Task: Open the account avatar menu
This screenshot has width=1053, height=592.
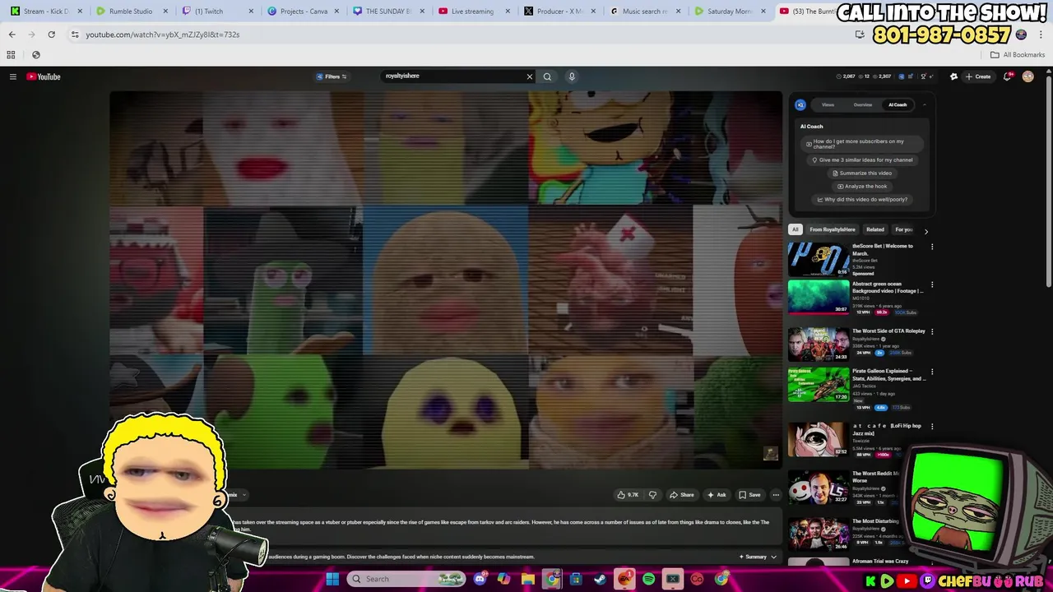Action: 1027,76
